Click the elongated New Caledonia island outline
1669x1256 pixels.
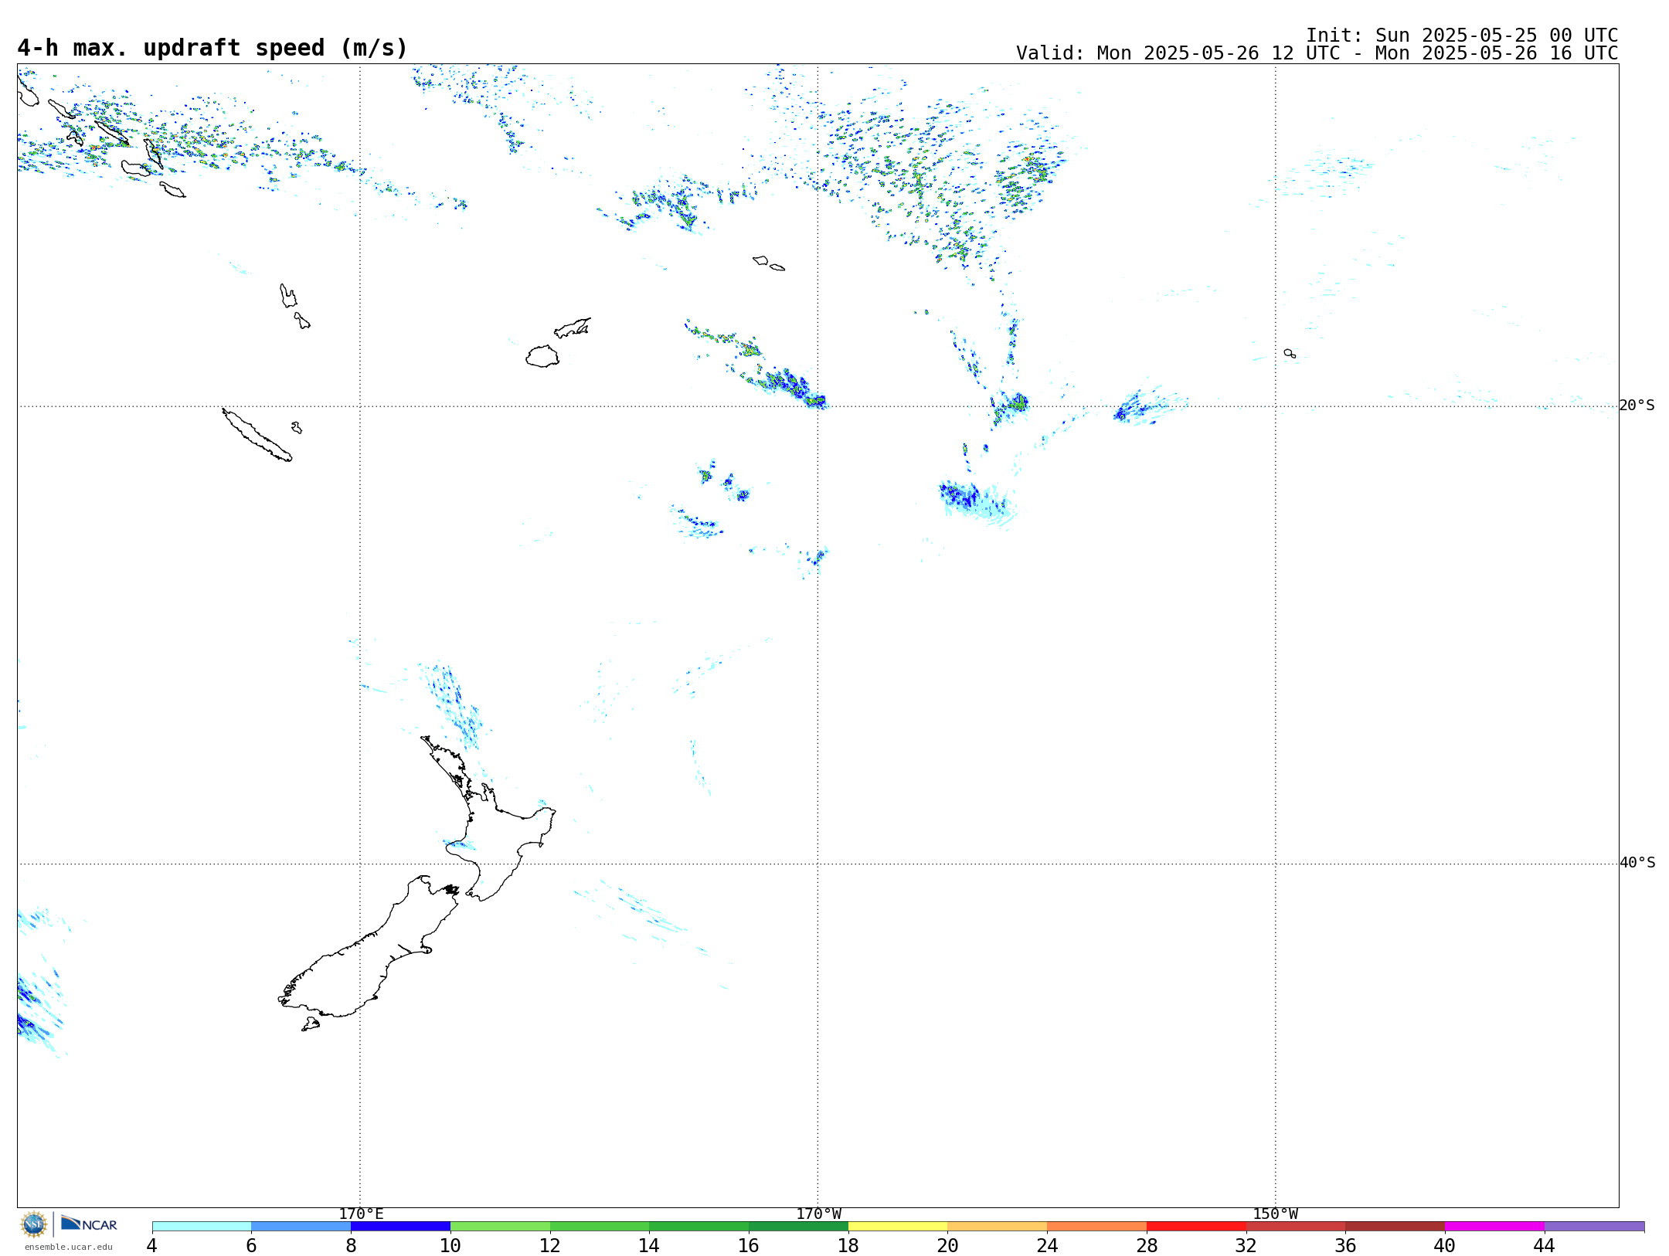click(257, 435)
